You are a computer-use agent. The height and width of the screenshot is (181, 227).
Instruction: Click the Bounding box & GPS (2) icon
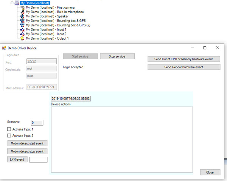coord(23,25)
